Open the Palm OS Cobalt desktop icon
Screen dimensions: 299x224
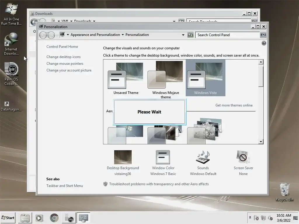[x=11, y=74]
